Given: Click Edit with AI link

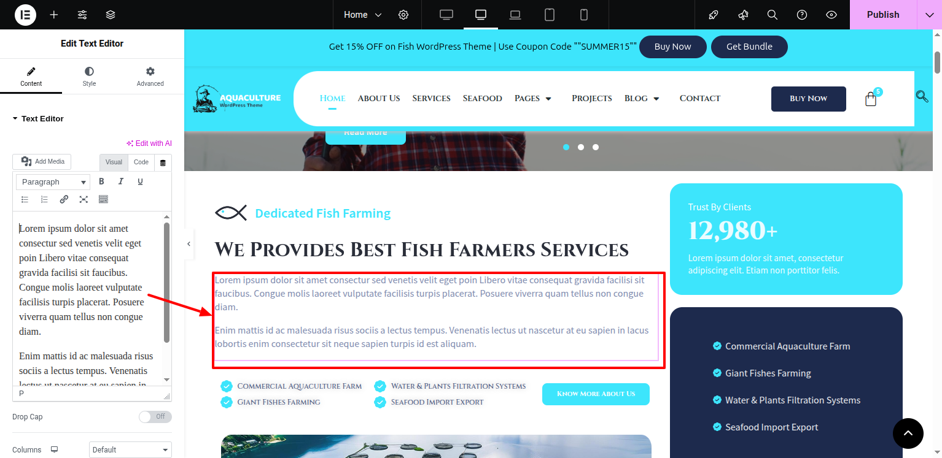Looking at the screenshot, I should (149, 143).
